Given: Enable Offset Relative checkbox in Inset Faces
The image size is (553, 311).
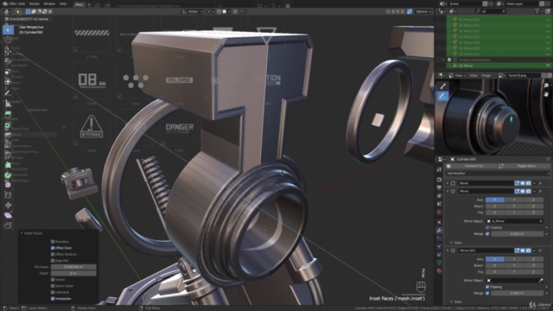Looking at the screenshot, I should [53, 254].
